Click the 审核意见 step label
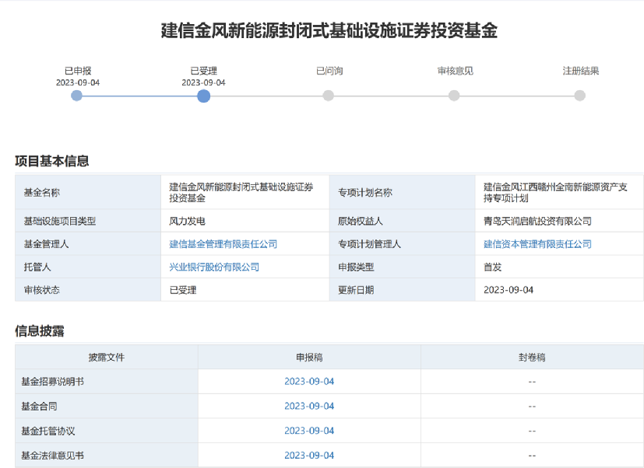The image size is (644, 468). click(x=455, y=71)
